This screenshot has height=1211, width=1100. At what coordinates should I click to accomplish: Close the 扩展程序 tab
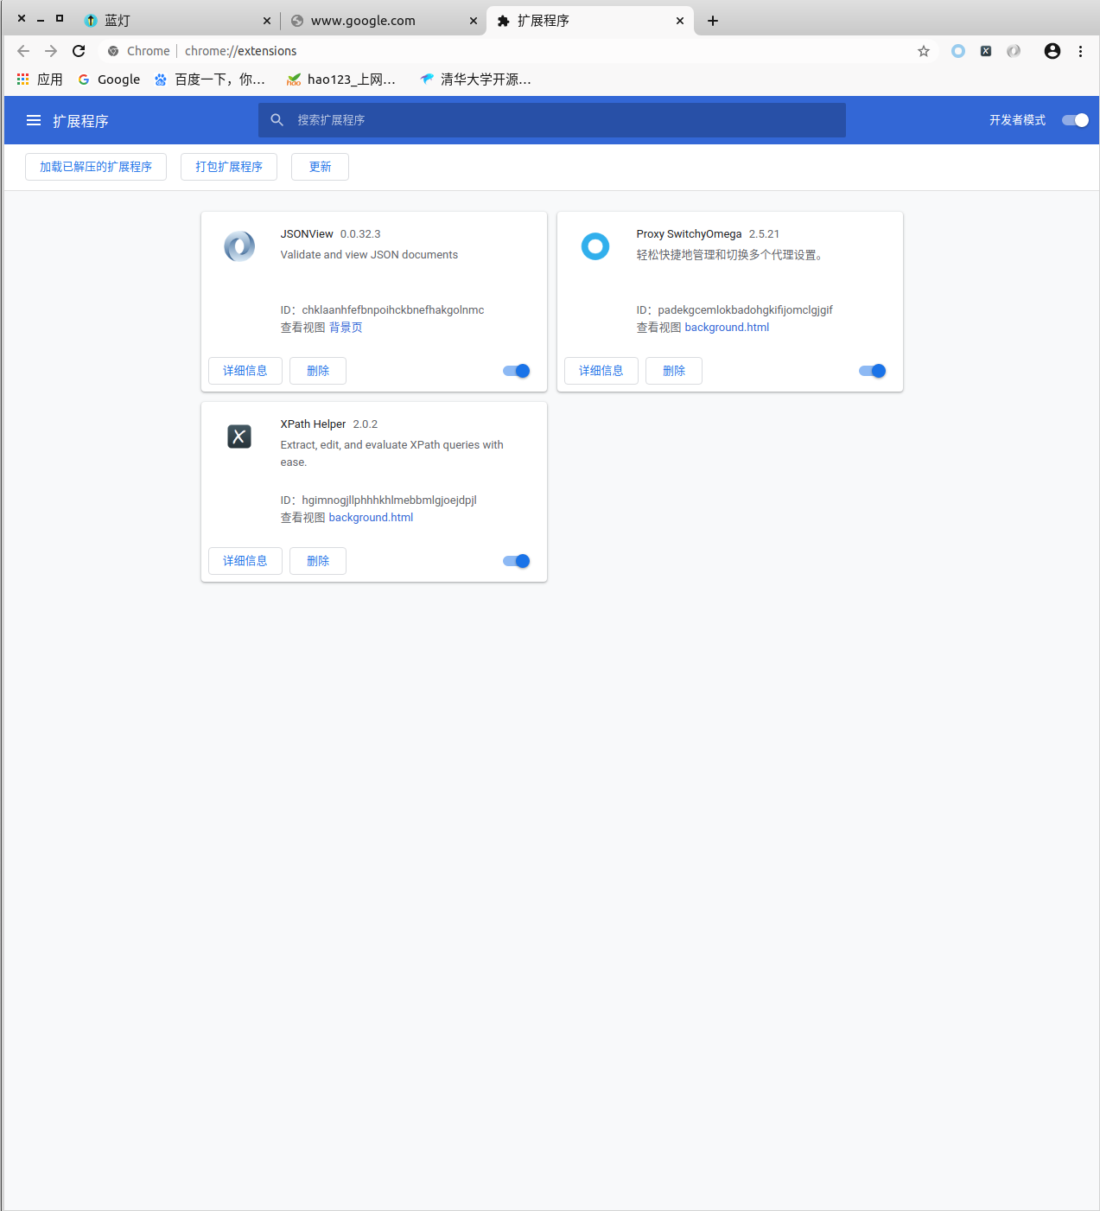click(680, 21)
